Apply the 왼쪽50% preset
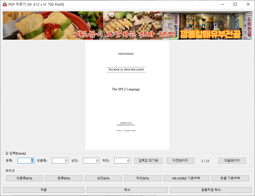Image resolution: width=255 pixels, height=196 pixels. tap(64, 178)
